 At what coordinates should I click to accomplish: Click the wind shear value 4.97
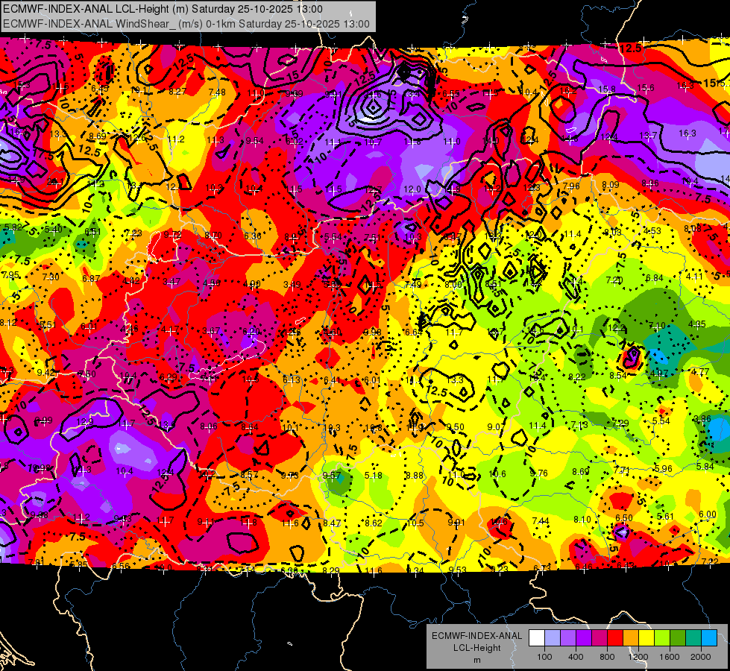pyautogui.click(x=659, y=374)
